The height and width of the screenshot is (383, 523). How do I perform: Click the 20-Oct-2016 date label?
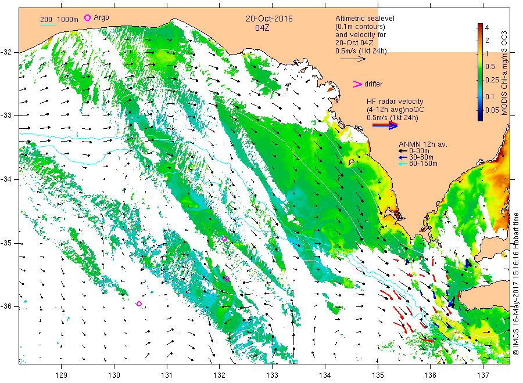tap(269, 19)
